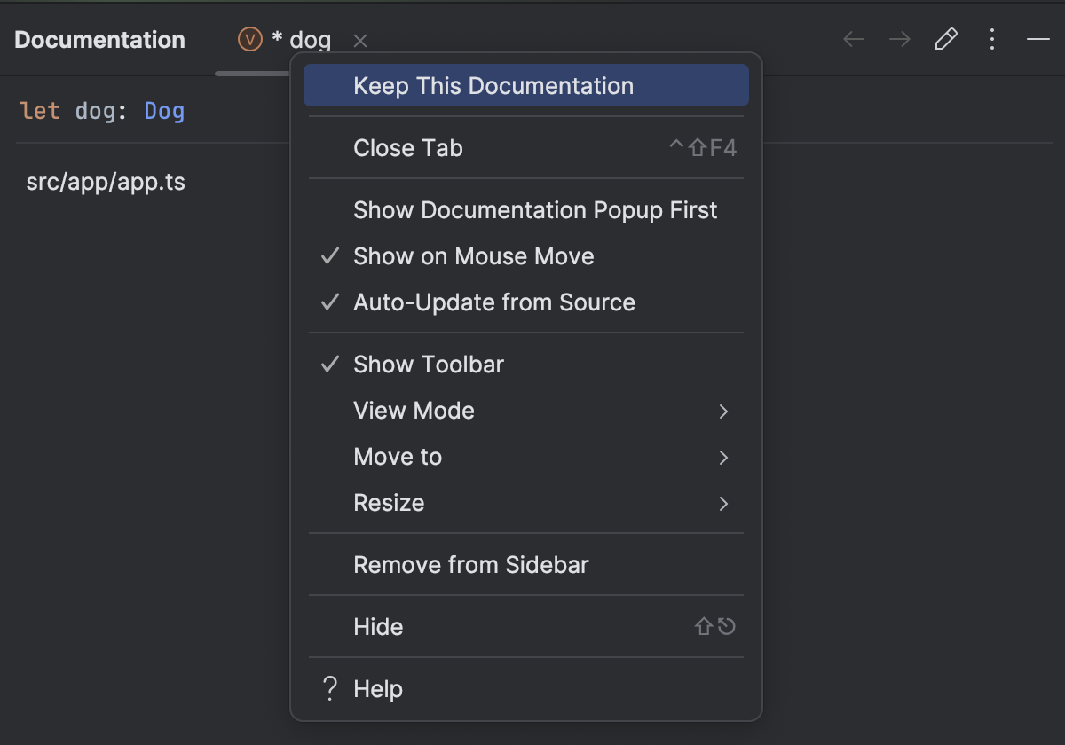This screenshot has width=1065, height=745.
Task: Open the src/app/app.ts file link
Action: point(106,182)
